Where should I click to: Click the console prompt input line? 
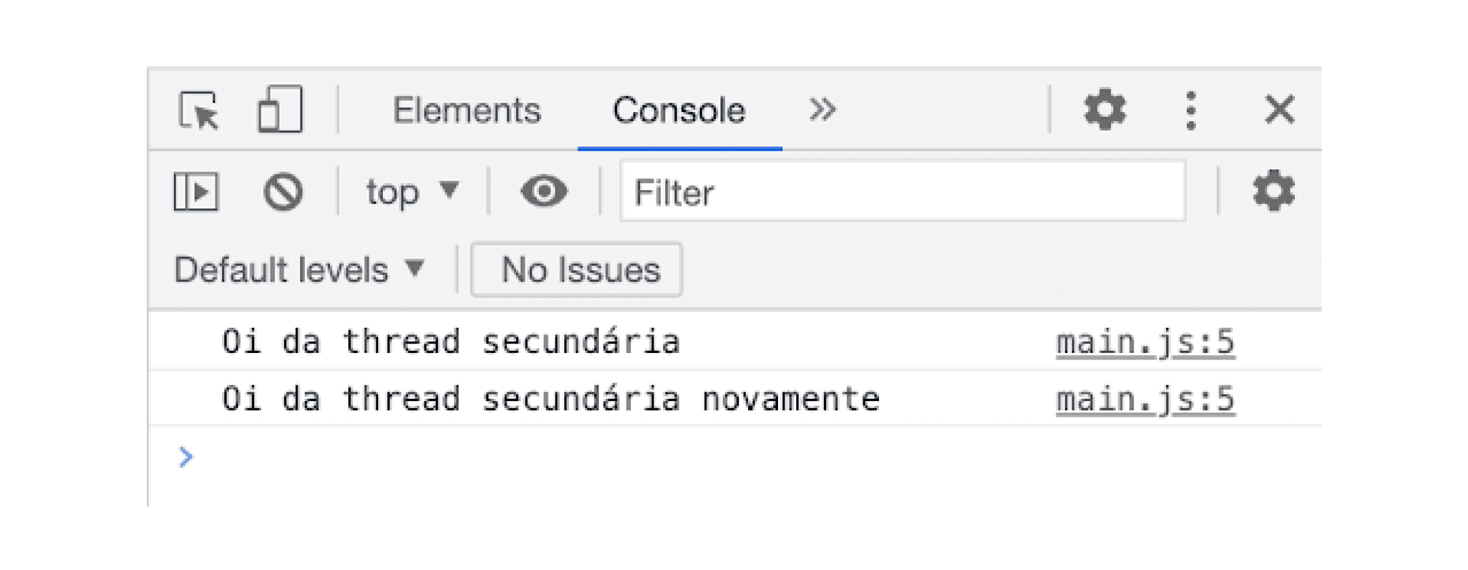click(734, 457)
